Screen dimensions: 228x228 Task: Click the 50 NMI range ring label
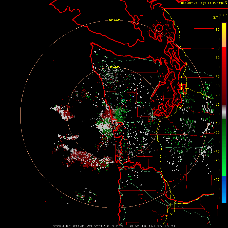[x=114, y=67]
